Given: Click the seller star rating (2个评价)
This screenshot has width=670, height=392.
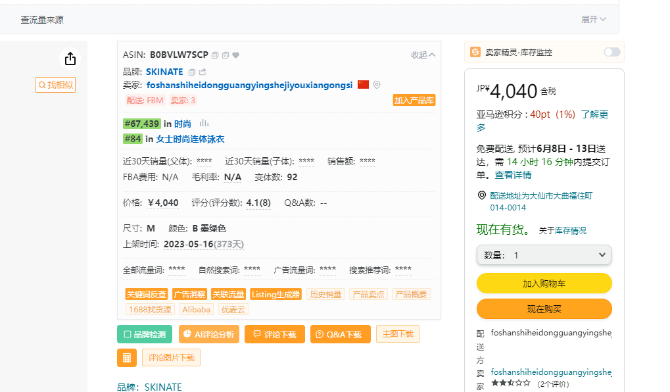Looking at the screenshot, I should pyautogui.click(x=530, y=383).
